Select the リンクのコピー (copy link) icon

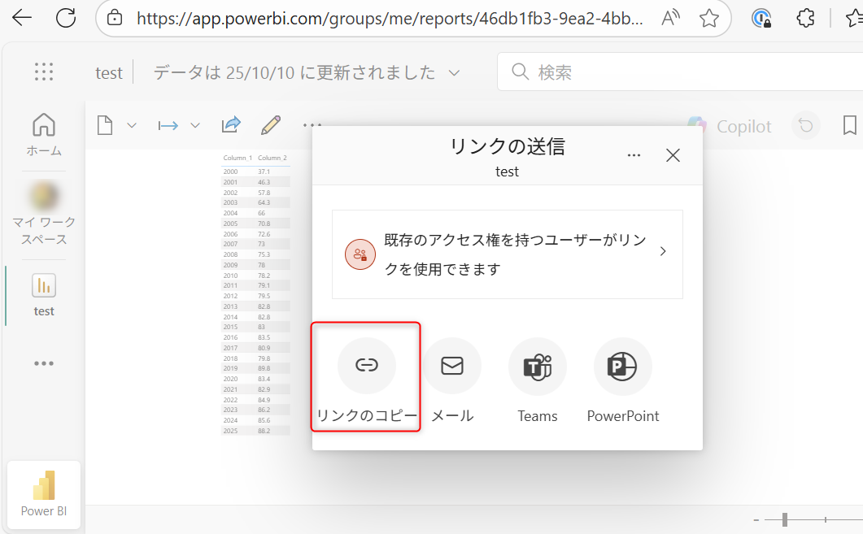click(x=366, y=366)
